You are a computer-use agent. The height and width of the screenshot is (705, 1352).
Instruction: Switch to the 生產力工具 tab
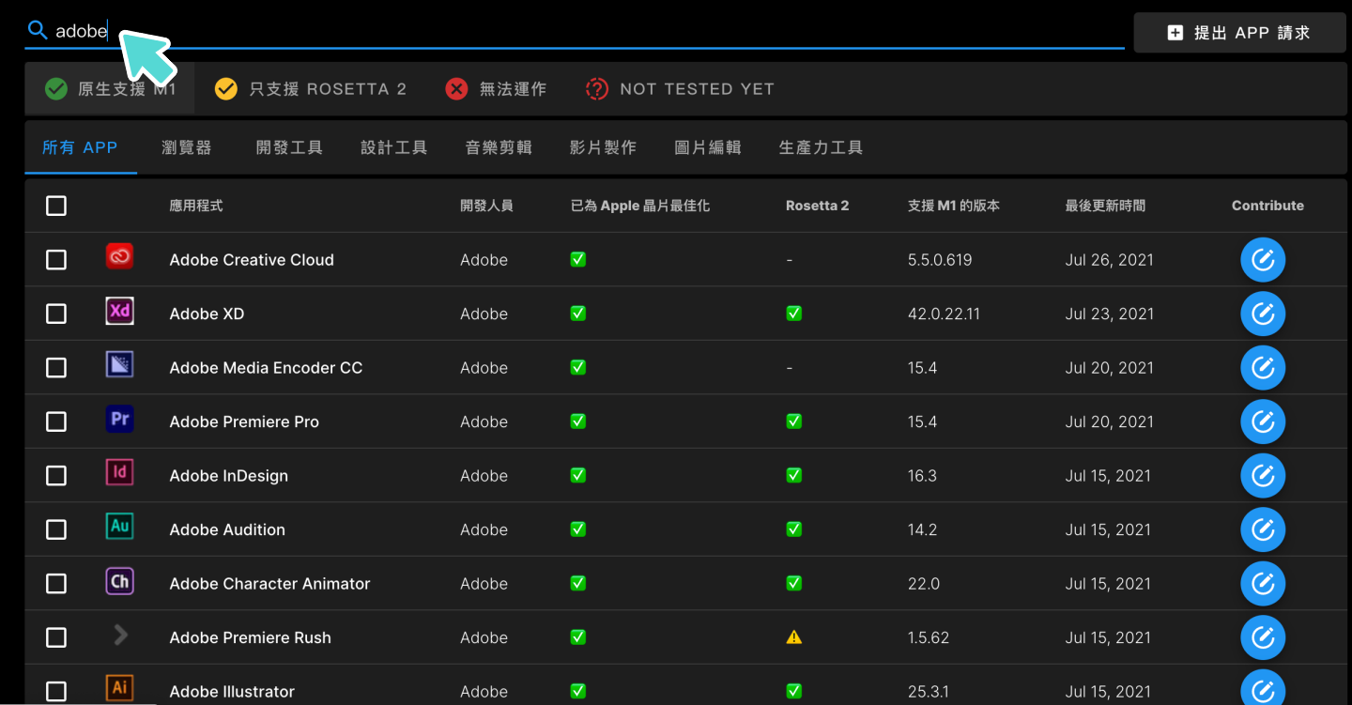coord(821,147)
